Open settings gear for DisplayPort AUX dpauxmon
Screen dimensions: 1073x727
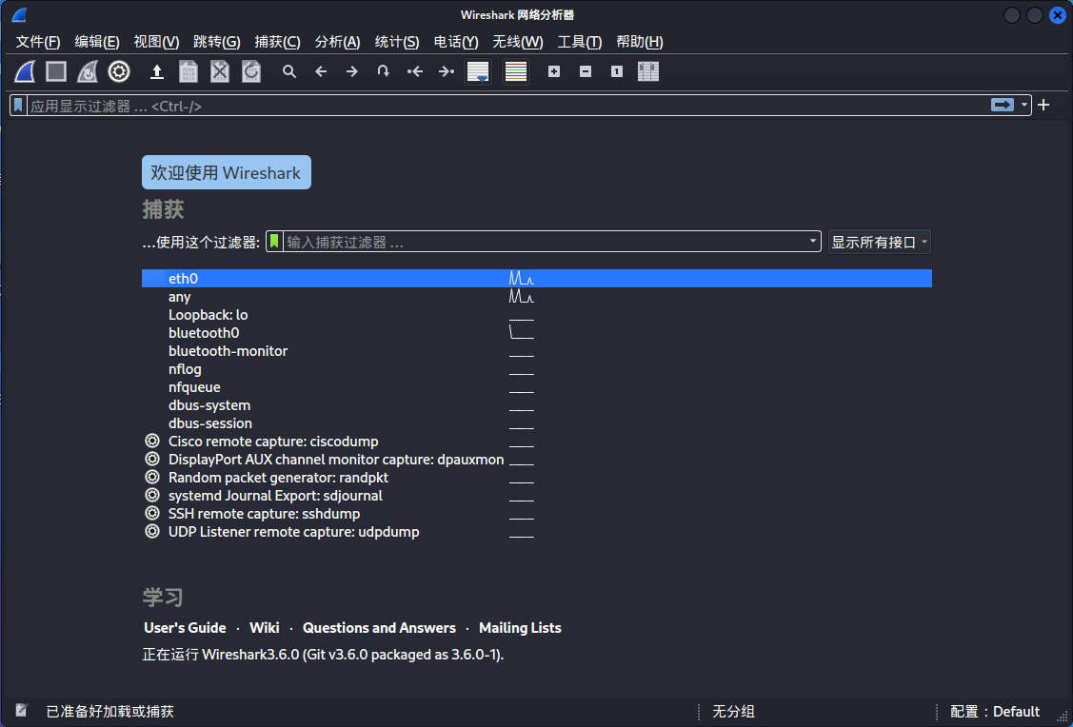pos(152,459)
